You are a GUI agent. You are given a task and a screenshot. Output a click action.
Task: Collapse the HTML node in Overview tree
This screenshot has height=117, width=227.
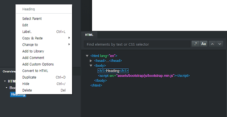(5, 81)
